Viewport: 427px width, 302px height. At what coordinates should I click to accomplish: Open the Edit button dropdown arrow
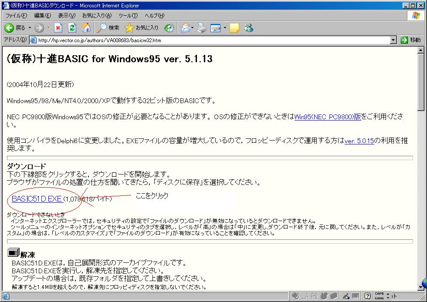225,28
